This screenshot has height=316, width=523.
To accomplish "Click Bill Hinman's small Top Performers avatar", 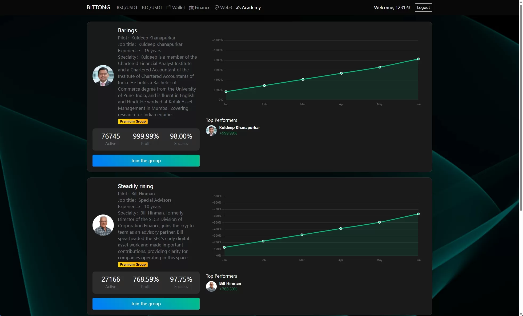I will coord(211,286).
